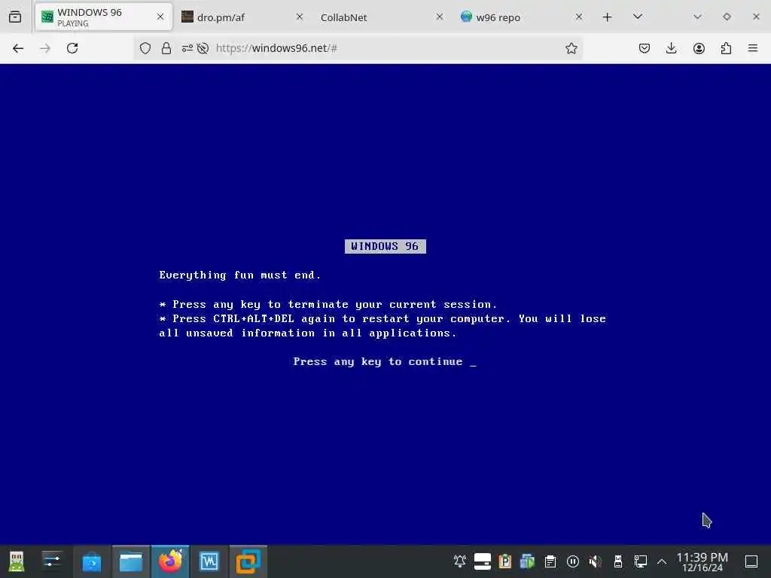771x578 pixels.
Task: Launch the Discover software store
Action: 91,561
